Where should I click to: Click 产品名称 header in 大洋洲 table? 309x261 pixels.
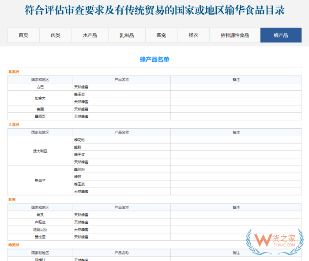tap(122, 132)
